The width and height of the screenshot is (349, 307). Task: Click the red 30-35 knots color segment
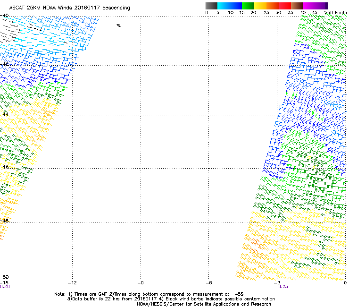click(285, 6)
